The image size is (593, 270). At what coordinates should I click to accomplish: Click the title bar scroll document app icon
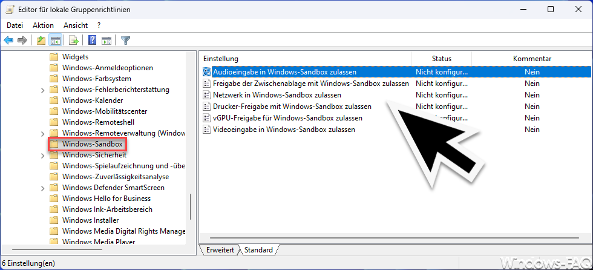[x=10, y=10]
